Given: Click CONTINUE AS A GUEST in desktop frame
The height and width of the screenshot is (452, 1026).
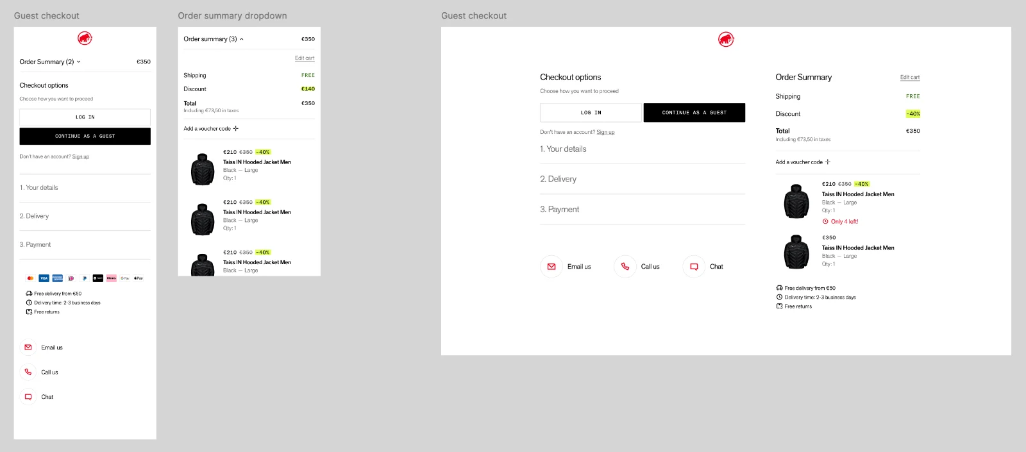Looking at the screenshot, I should click(x=694, y=113).
